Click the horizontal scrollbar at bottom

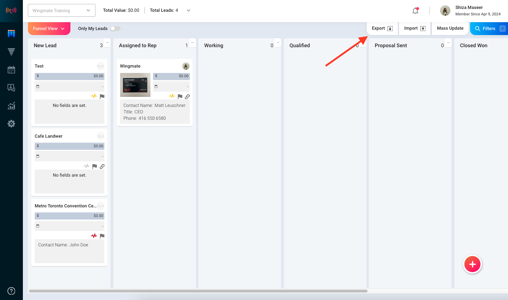click(x=198, y=291)
